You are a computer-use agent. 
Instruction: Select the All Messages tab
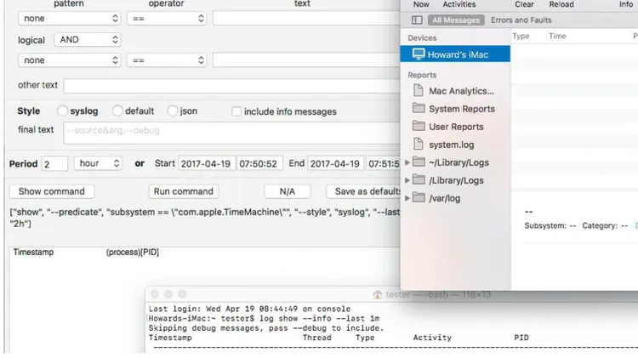click(456, 20)
